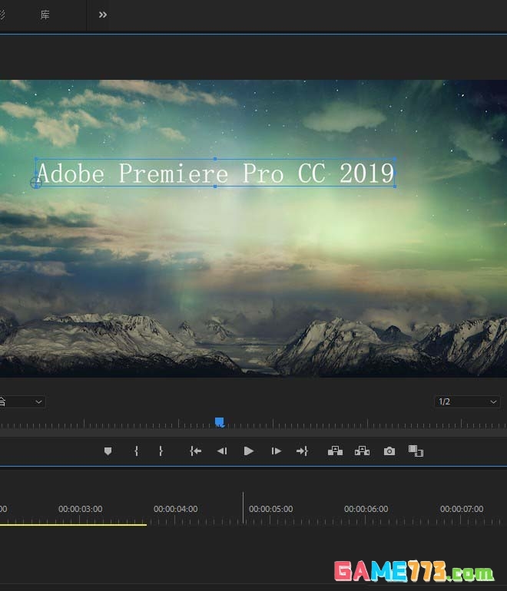Click the Mark In bracket button

[136, 451]
